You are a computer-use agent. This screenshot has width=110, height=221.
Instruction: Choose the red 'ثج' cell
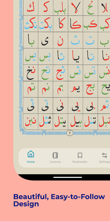(61, 73)
